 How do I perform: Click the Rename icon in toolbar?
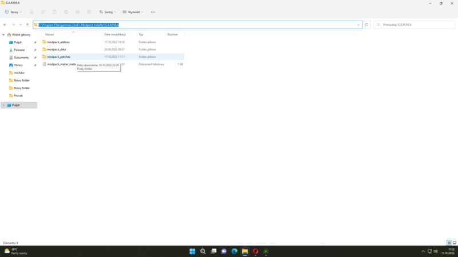(66, 12)
